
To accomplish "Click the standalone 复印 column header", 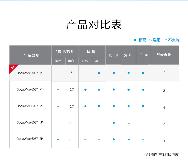I will coord(128,55).
